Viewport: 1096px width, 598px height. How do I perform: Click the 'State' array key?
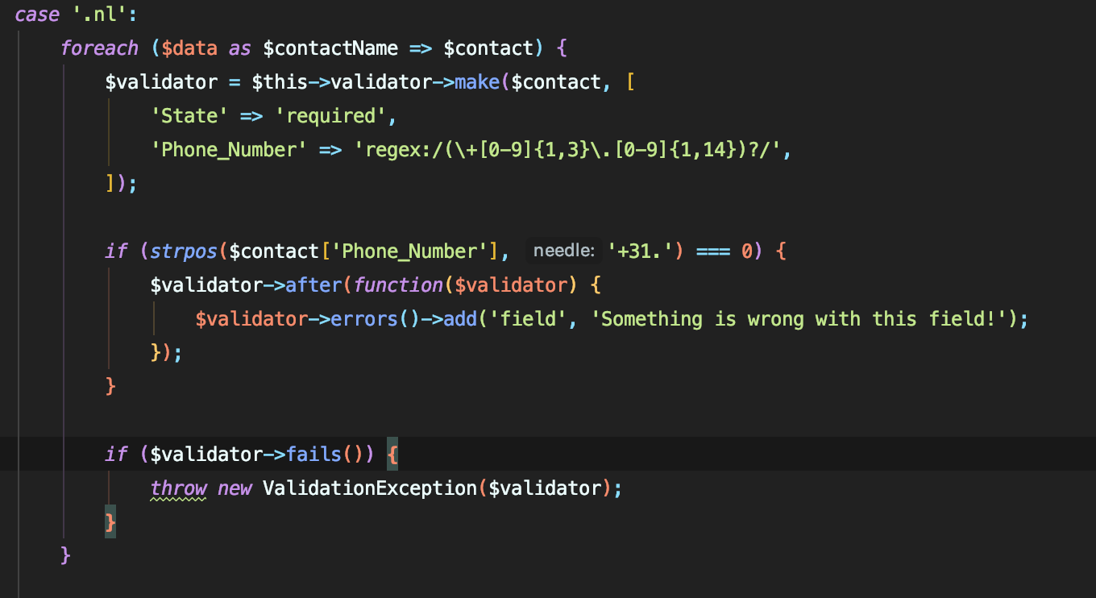point(189,116)
